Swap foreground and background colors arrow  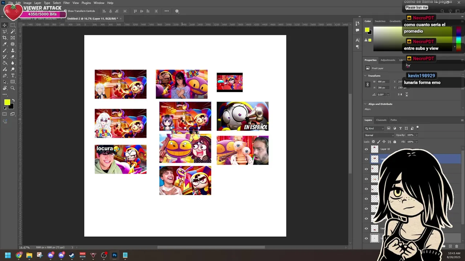click(x=13, y=100)
